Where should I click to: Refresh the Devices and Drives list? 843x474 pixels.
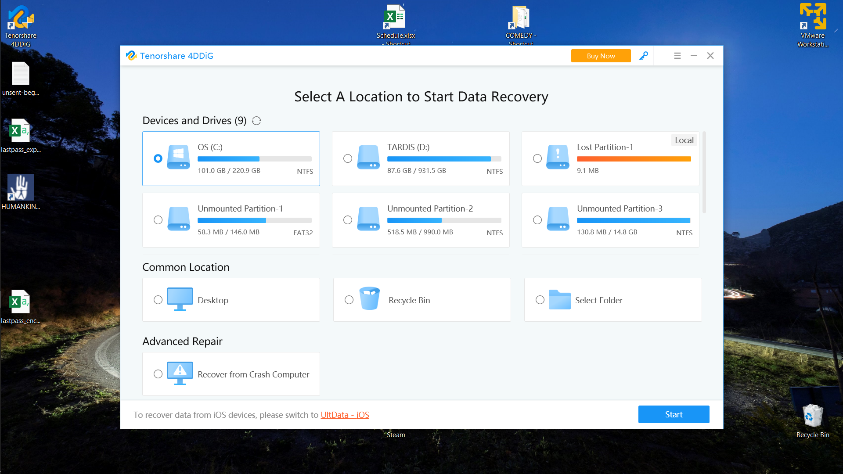pyautogui.click(x=256, y=121)
